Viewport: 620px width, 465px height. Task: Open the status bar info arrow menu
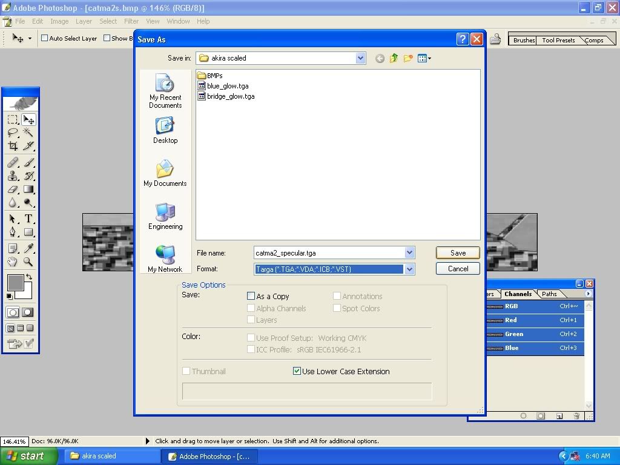[148, 441]
